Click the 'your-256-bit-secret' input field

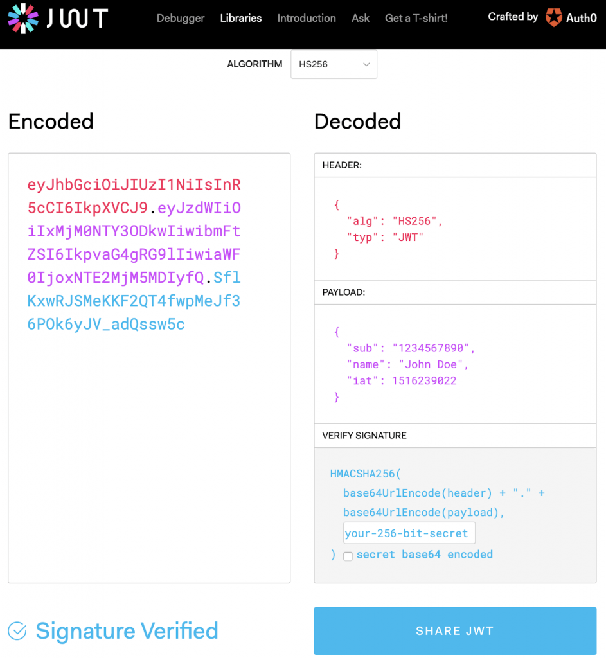coord(409,533)
